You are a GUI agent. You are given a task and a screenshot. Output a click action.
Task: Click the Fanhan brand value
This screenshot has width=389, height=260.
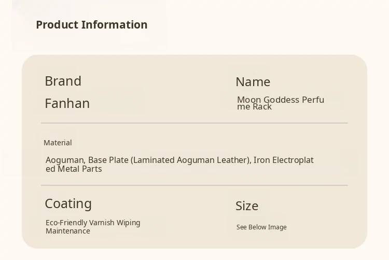click(67, 104)
